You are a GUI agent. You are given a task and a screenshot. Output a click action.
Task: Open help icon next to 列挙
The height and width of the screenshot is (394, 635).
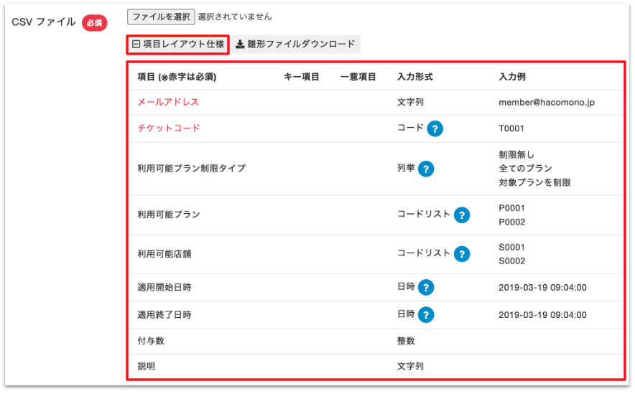pyautogui.click(x=425, y=169)
